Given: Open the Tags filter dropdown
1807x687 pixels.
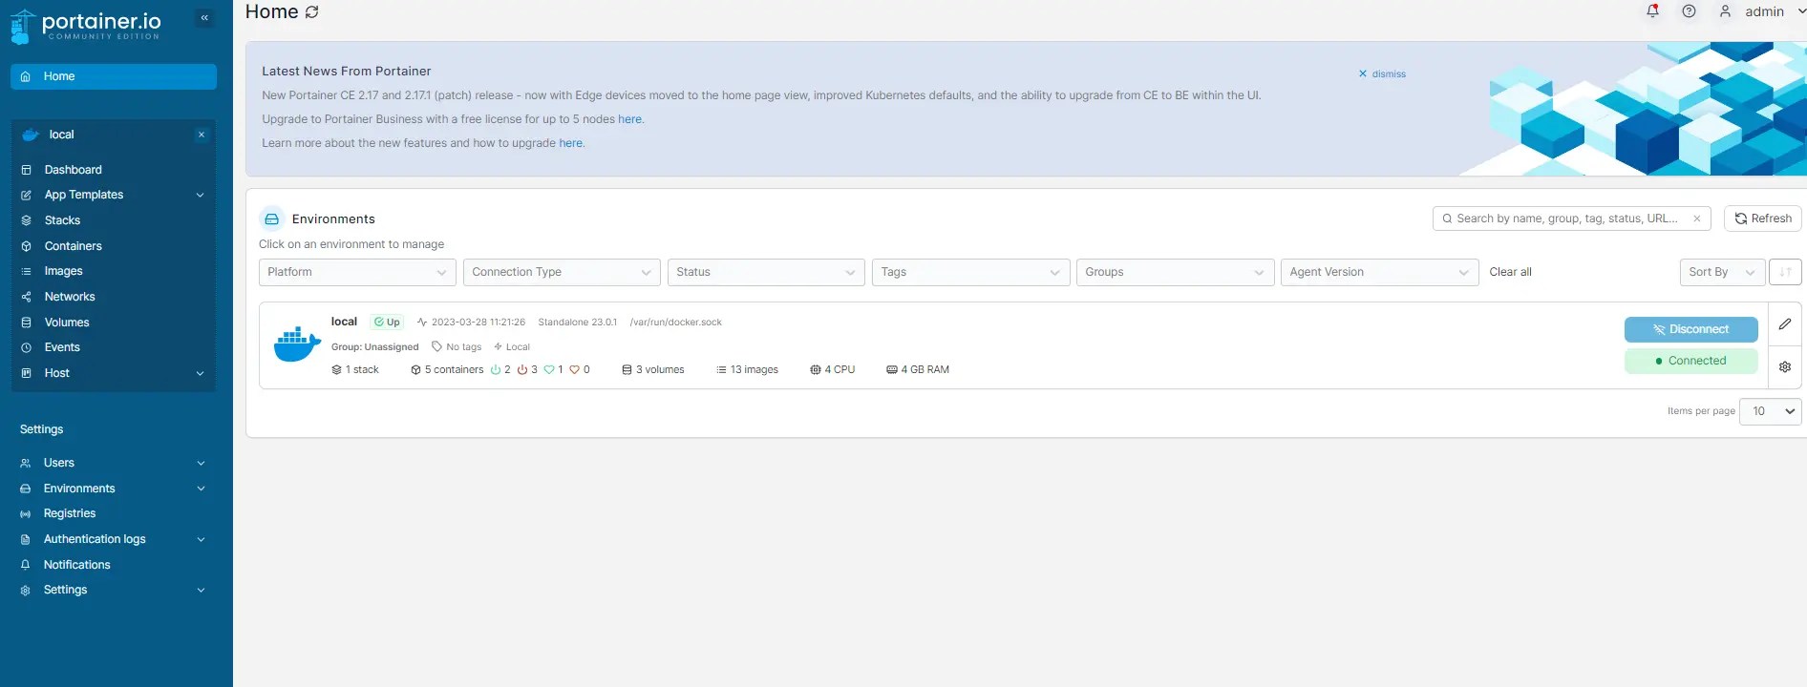Looking at the screenshot, I should 970,272.
